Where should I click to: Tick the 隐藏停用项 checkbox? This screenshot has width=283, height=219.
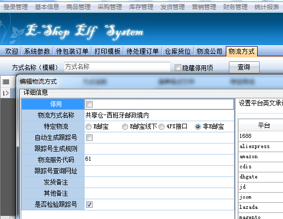tap(178, 68)
